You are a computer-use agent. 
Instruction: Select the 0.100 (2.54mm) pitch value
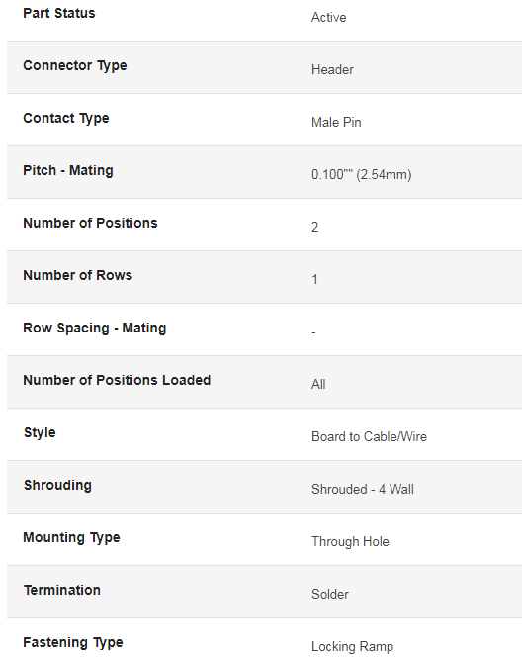[361, 174]
